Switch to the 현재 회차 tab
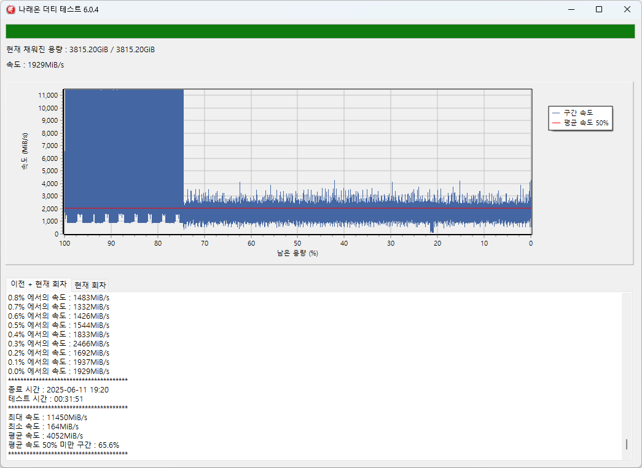The height and width of the screenshot is (468, 642). click(90, 285)
